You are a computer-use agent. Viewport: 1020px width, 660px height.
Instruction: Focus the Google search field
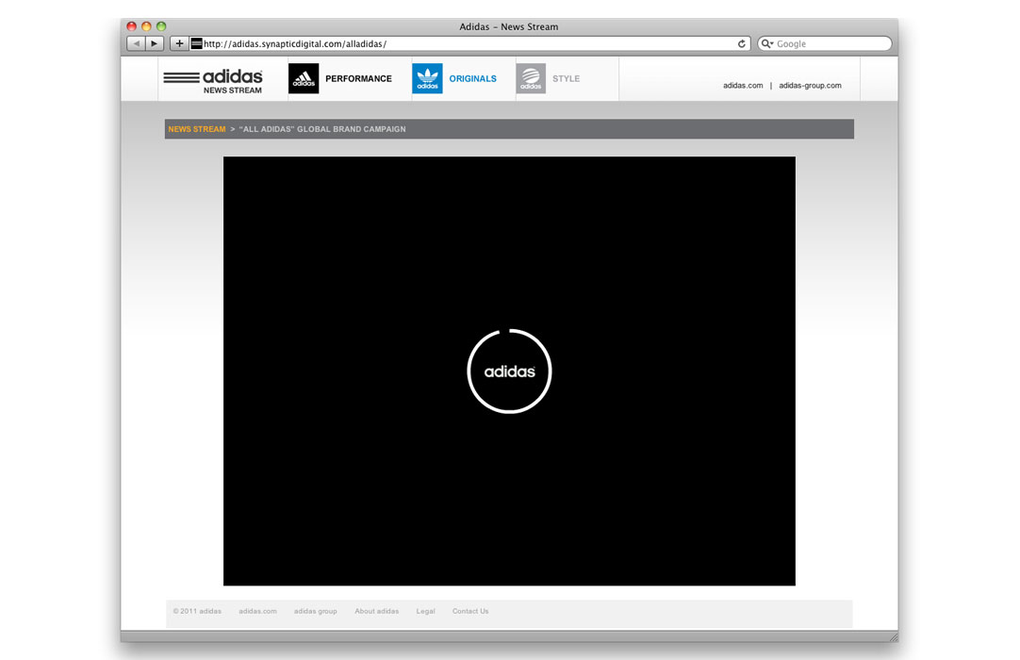click(825, 43)
